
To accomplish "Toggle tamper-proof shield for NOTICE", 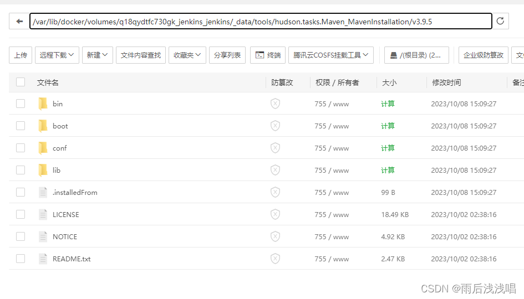I will [275, 236].
